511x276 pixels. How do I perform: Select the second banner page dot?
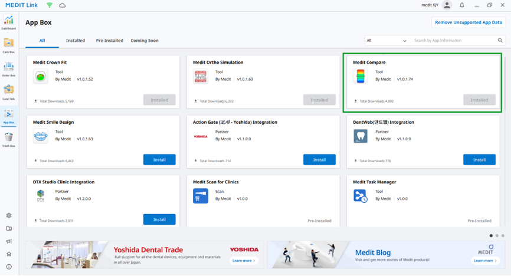[497, 235]
